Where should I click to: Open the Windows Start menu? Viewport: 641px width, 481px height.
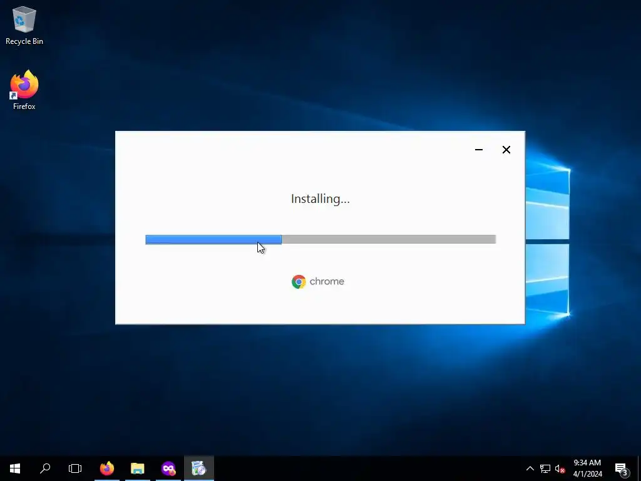(15, 468)
